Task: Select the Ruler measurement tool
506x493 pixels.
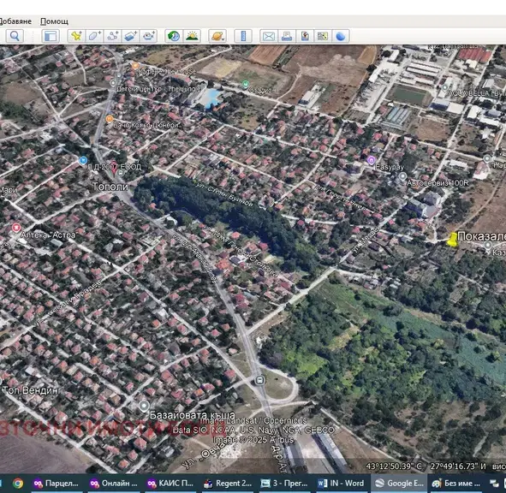Action: [x=243, y=36]
